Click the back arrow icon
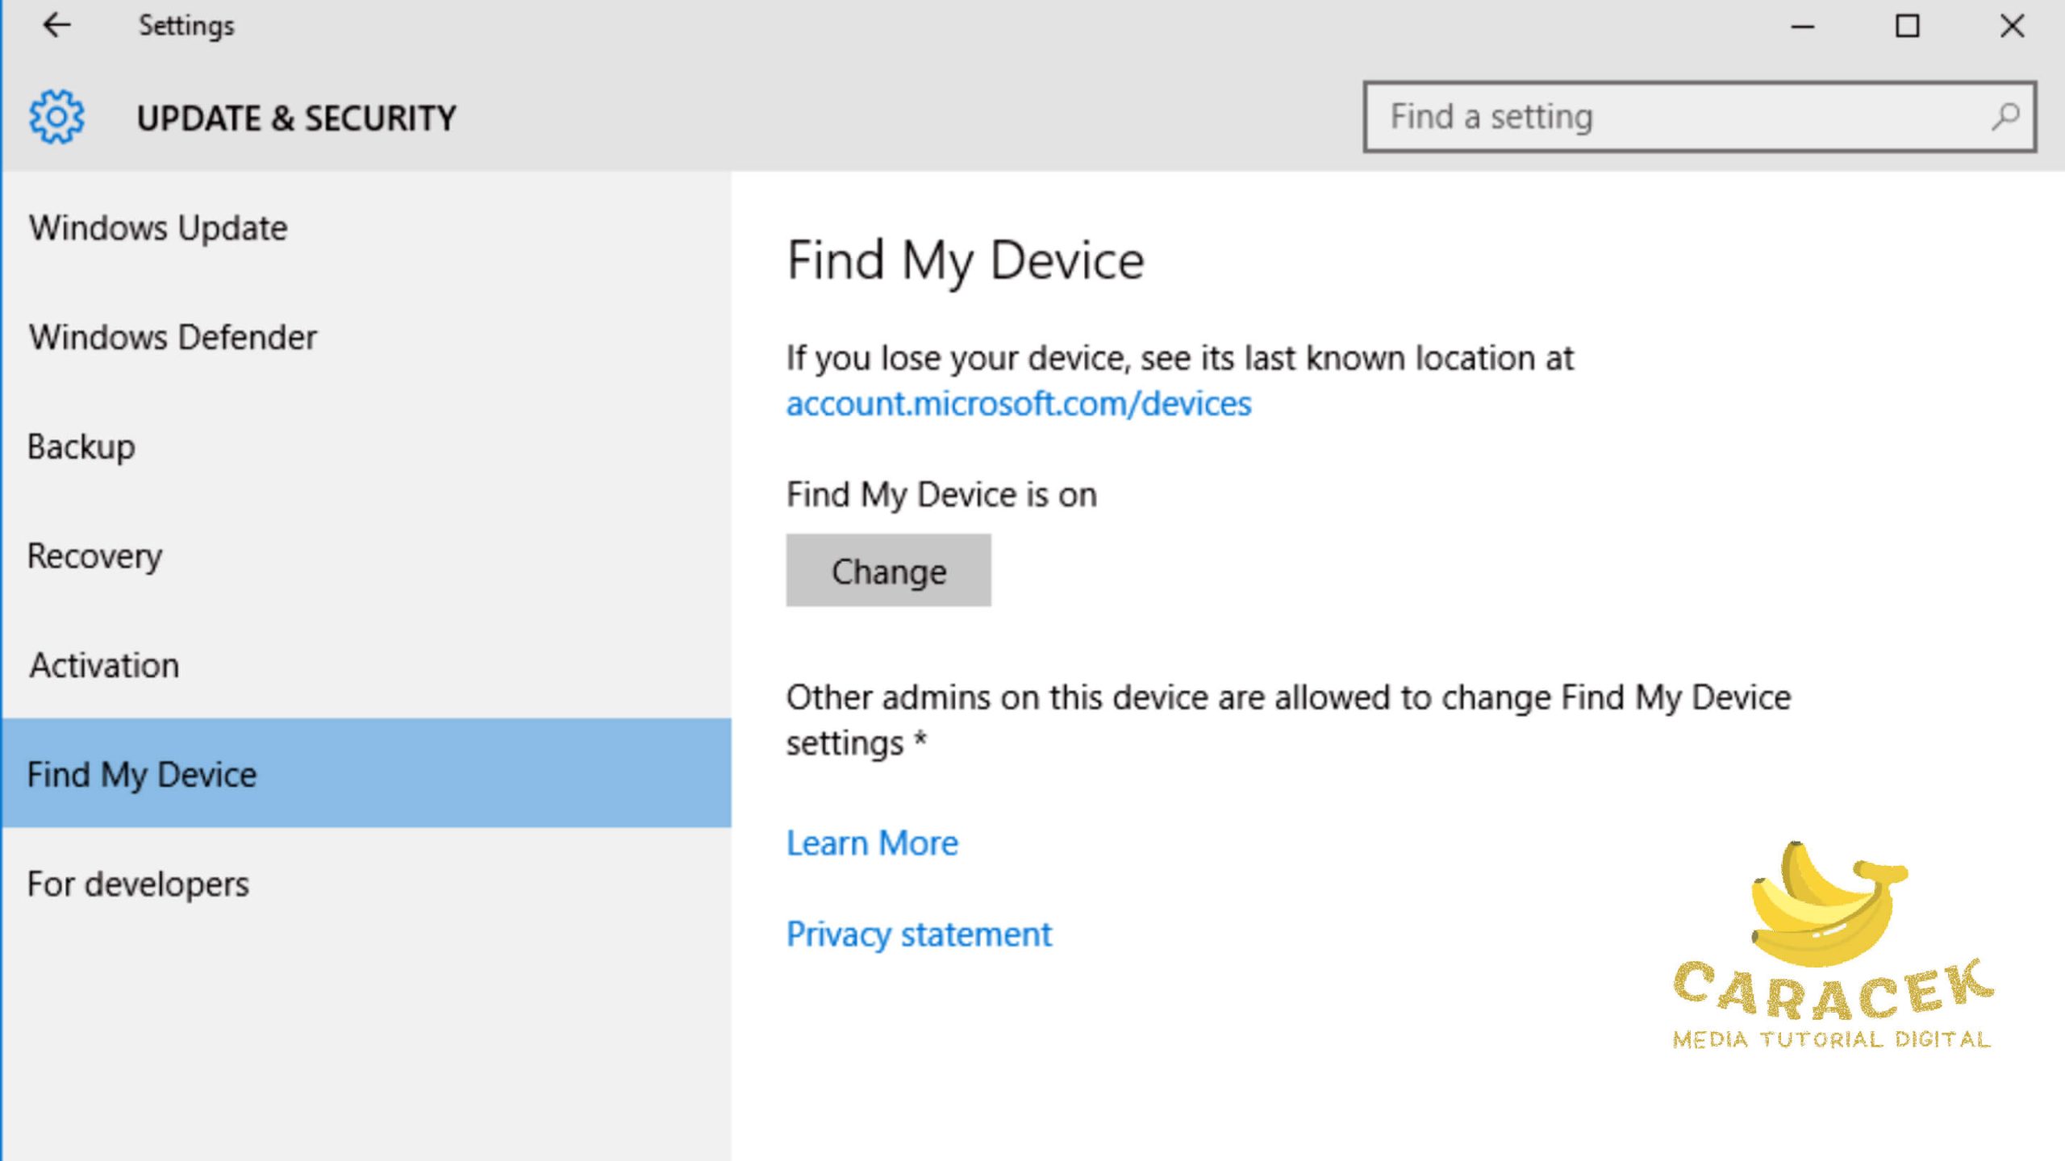 56,26
